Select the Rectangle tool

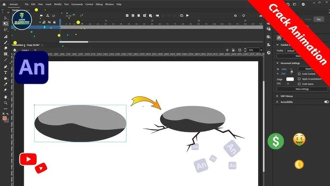[x=6, y=54]
